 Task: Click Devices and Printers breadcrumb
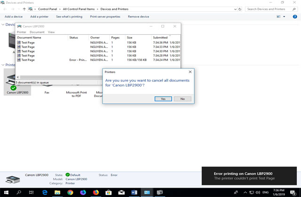point(114,9)
